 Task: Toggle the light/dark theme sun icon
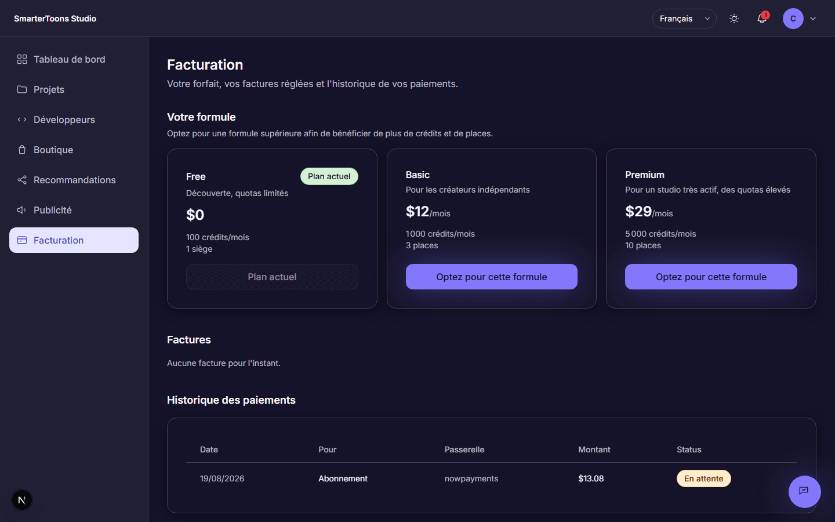pos(734,19)
